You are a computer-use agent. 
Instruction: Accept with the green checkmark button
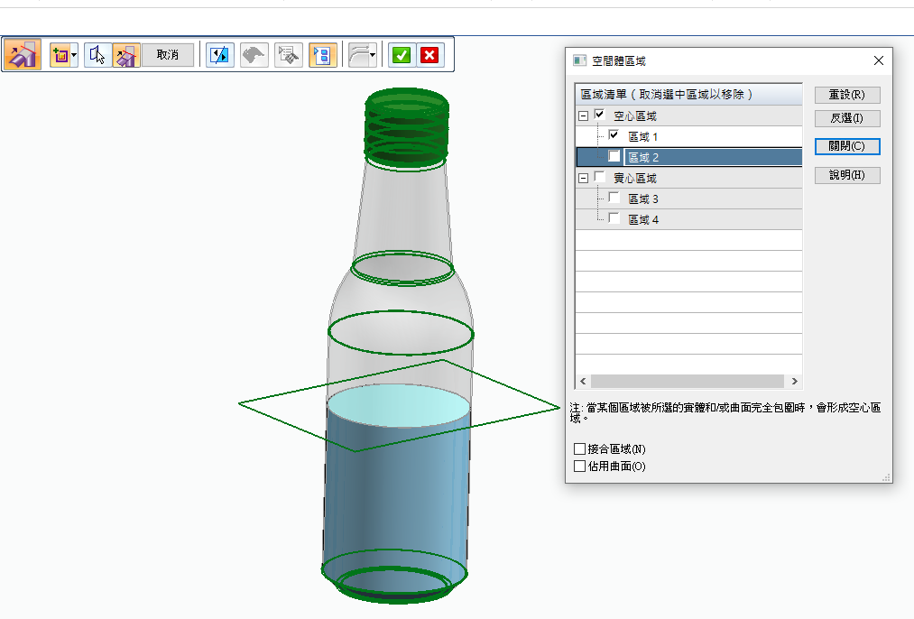pos(402,55)
